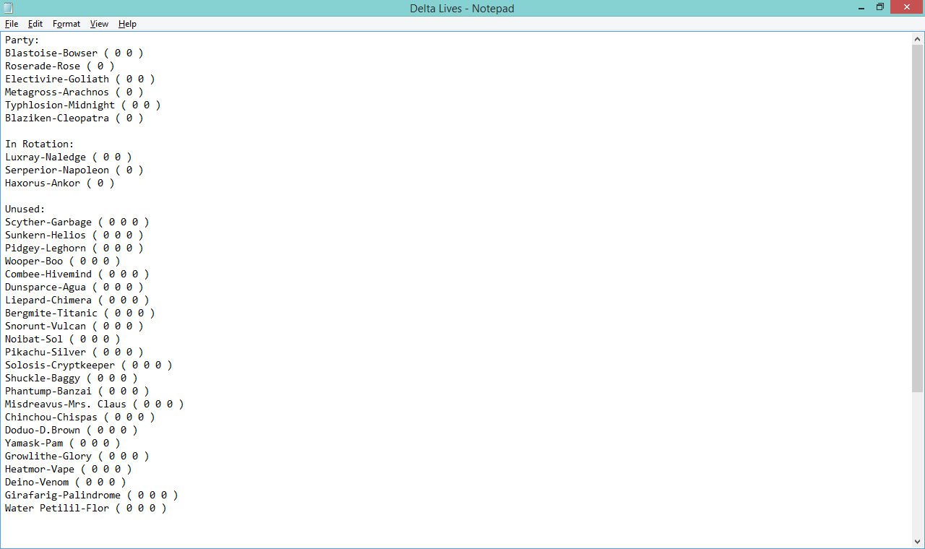
Task: Open the Help menu
Action: click(127, 24)
